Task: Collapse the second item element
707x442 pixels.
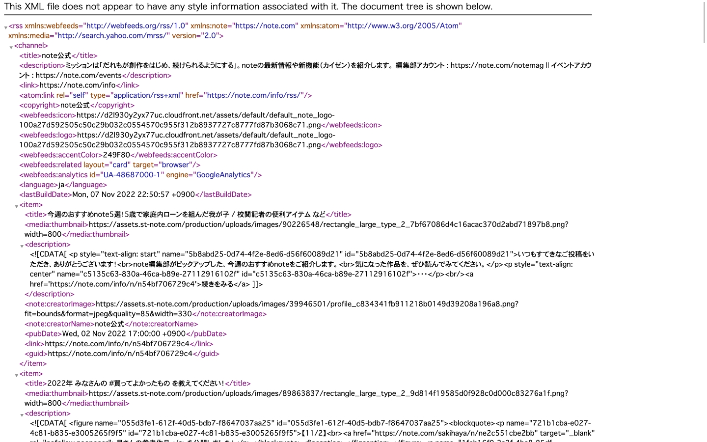Action: click(16, 375)
